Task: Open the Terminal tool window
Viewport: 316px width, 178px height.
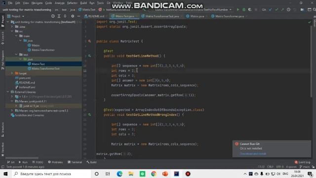Action: click(75, 162)
